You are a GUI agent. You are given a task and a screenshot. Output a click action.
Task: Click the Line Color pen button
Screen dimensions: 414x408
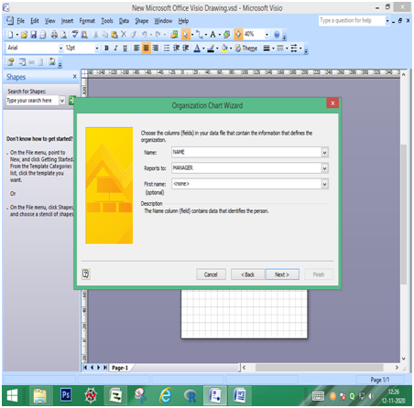[211, 48]
